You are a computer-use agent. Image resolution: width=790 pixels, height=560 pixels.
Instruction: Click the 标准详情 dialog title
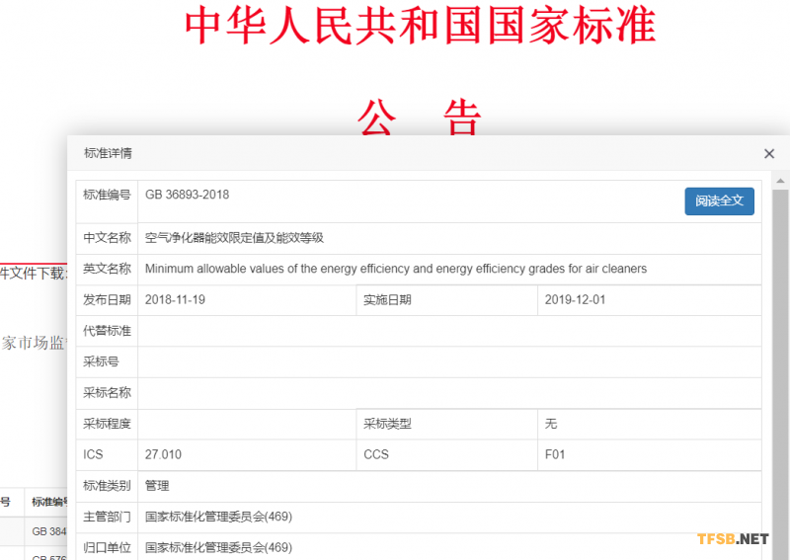pos(108,153)
